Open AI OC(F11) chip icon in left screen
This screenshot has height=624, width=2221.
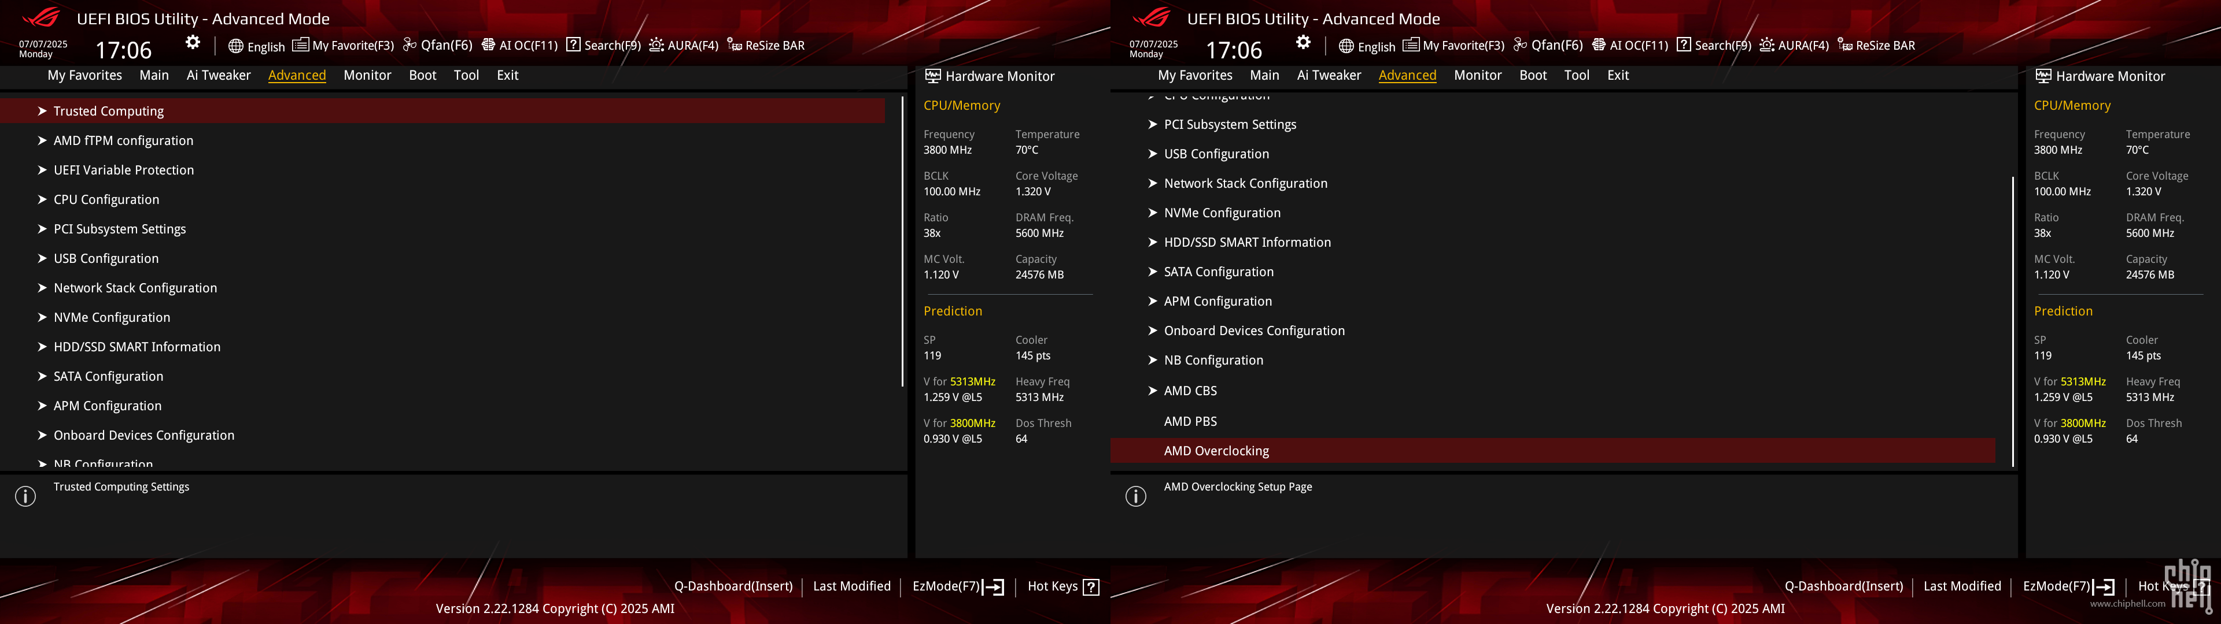click(x=488, y=45)
